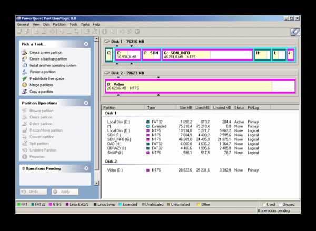Sort by the Size MB column header
Viewport: 316px width, 231px height.
point(185,108)
